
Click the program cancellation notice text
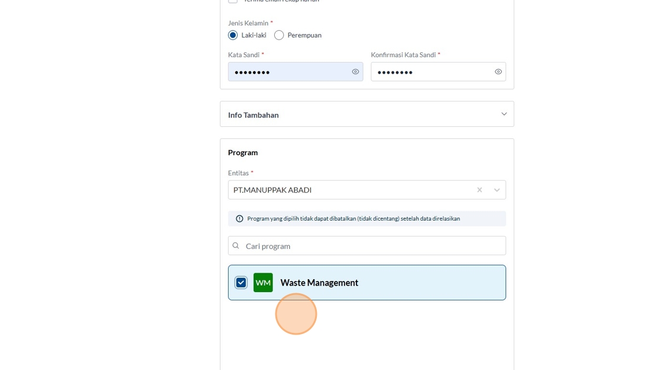353,219
